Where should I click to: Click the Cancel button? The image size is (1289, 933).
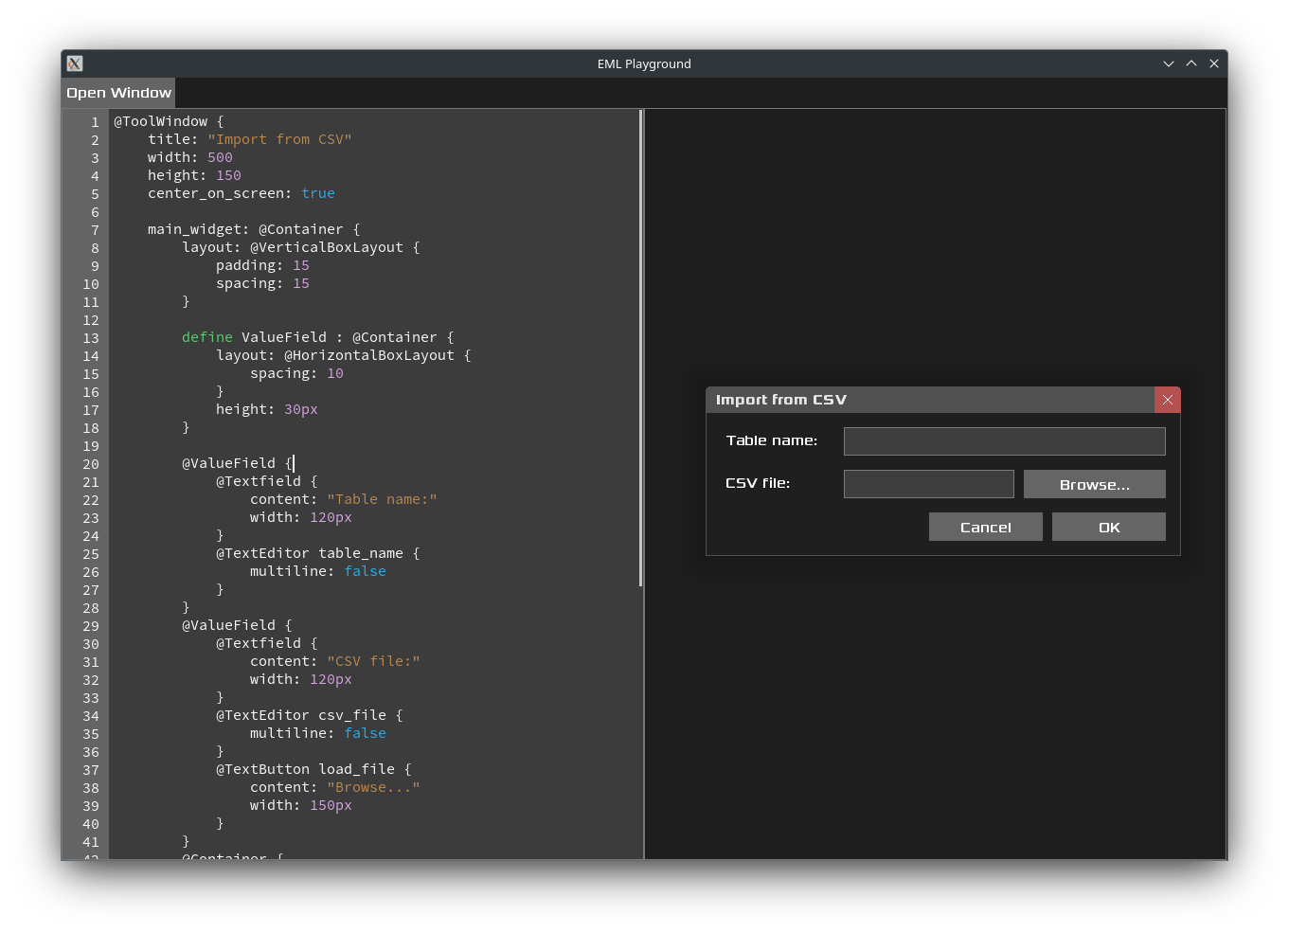pyautogui.click(x=985, y=527)
